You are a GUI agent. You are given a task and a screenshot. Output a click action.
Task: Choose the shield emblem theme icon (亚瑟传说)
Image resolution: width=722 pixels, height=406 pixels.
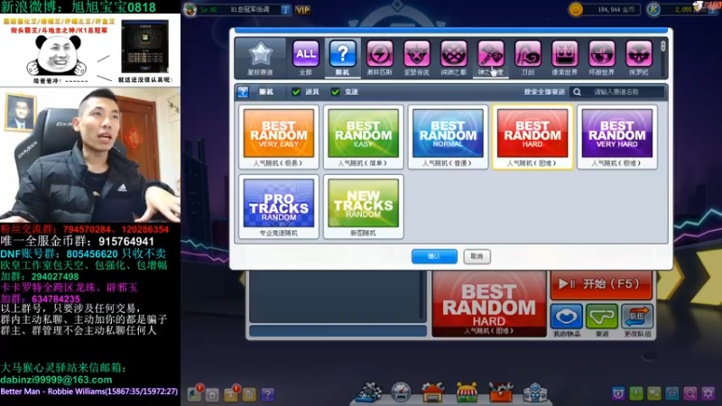pos(417,58)
